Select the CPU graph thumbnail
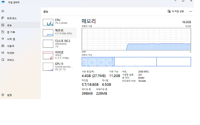Viewport: 200px width, 125px height. click(48, 22)
